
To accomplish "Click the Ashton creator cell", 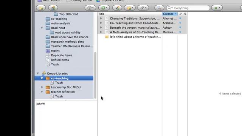I will [x=167, y=28].
